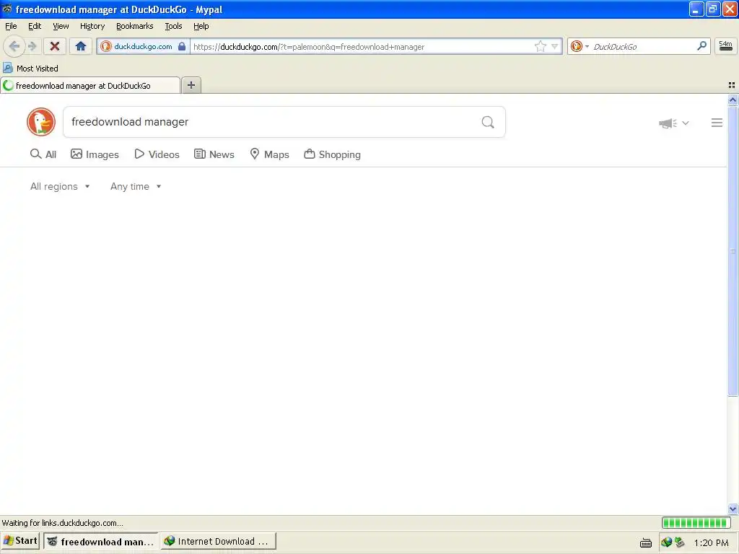Click the scrollbar up arrow
Image resolution: width=739 pixels, height=554 pixels.
tap(733, 100)
